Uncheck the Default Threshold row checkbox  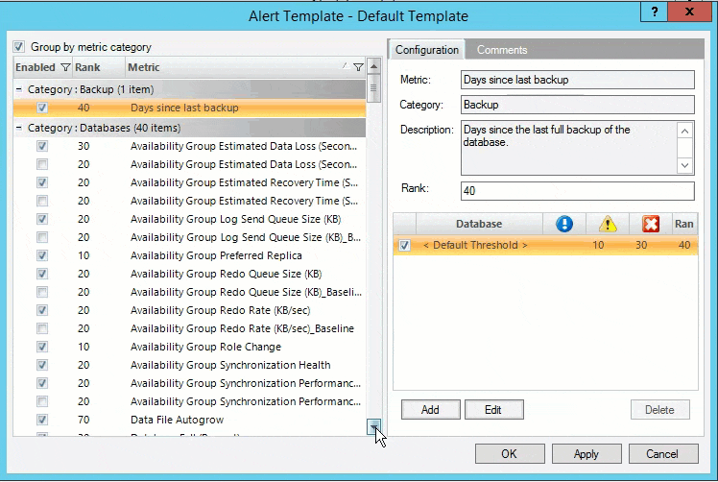pyautogui.click(x=404, y=245)
